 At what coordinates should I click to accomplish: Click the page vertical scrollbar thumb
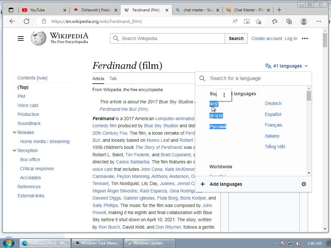tap(325, 40)
